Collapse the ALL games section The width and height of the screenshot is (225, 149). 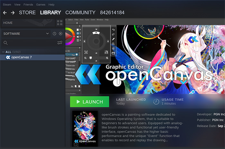pos(3,52)
